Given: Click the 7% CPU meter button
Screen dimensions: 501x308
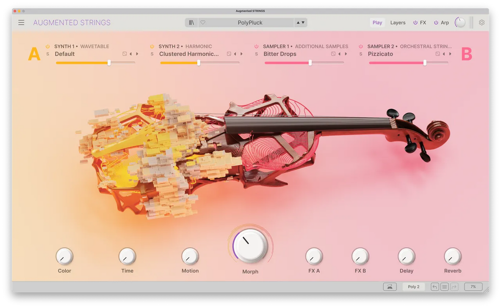Looking at the screenshot, I should [x=473, y=287].
